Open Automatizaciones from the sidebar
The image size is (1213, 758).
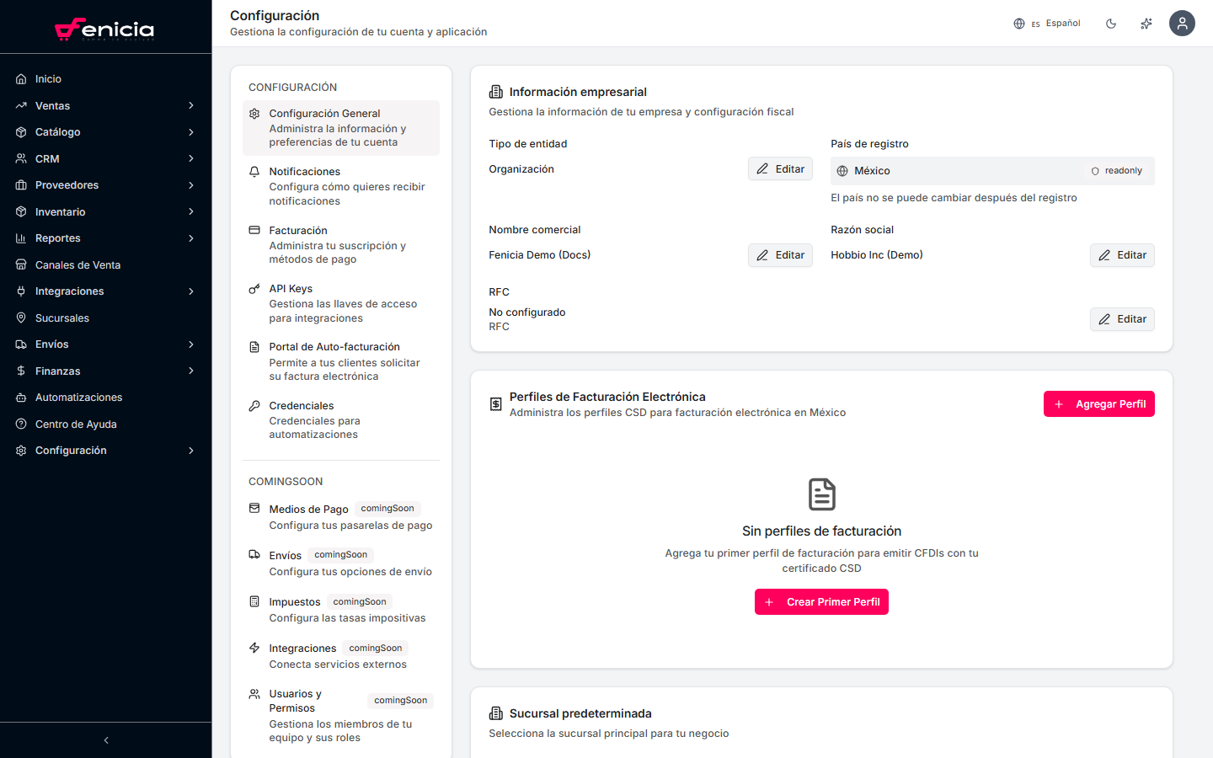(20, 397)
